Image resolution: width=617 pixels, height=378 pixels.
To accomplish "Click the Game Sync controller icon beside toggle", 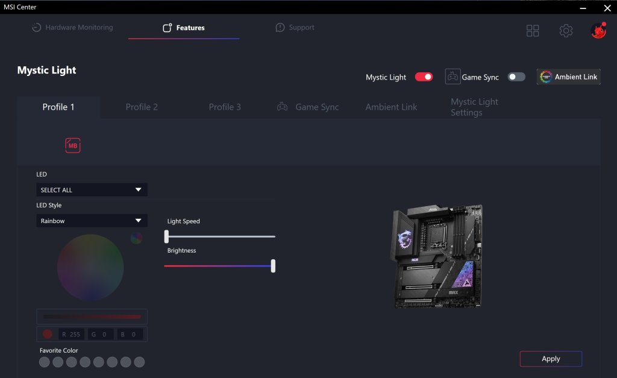I will pos(453,77).
